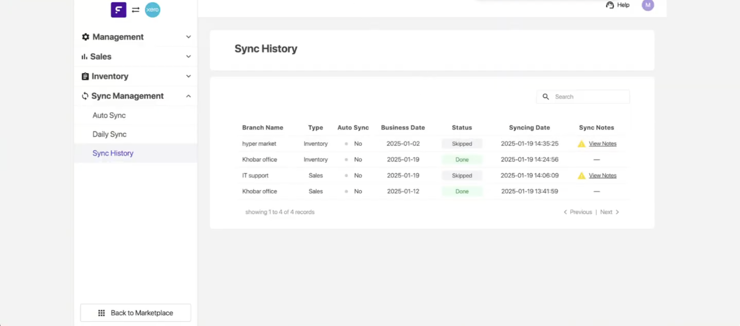
Task: Click the Xero logo icon
Action: pos(153,10)
